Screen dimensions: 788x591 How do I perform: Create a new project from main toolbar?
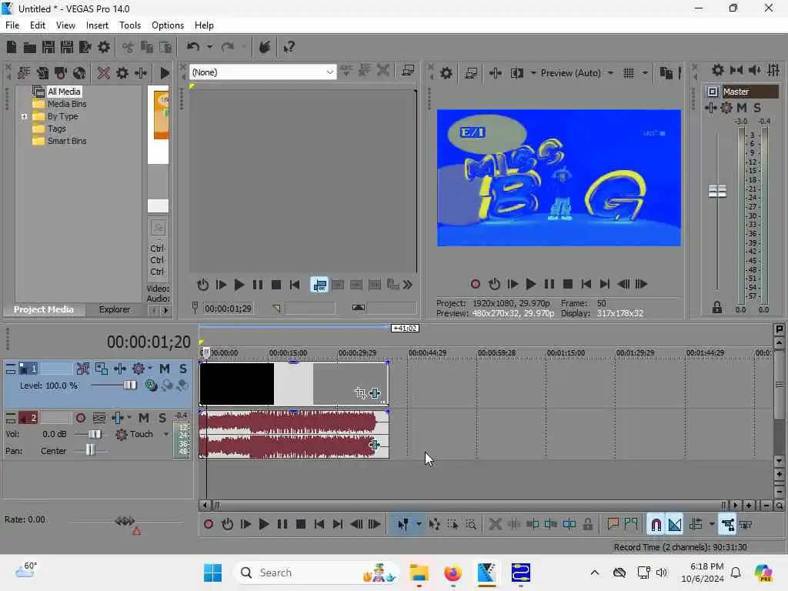click(x=11, y=47)
